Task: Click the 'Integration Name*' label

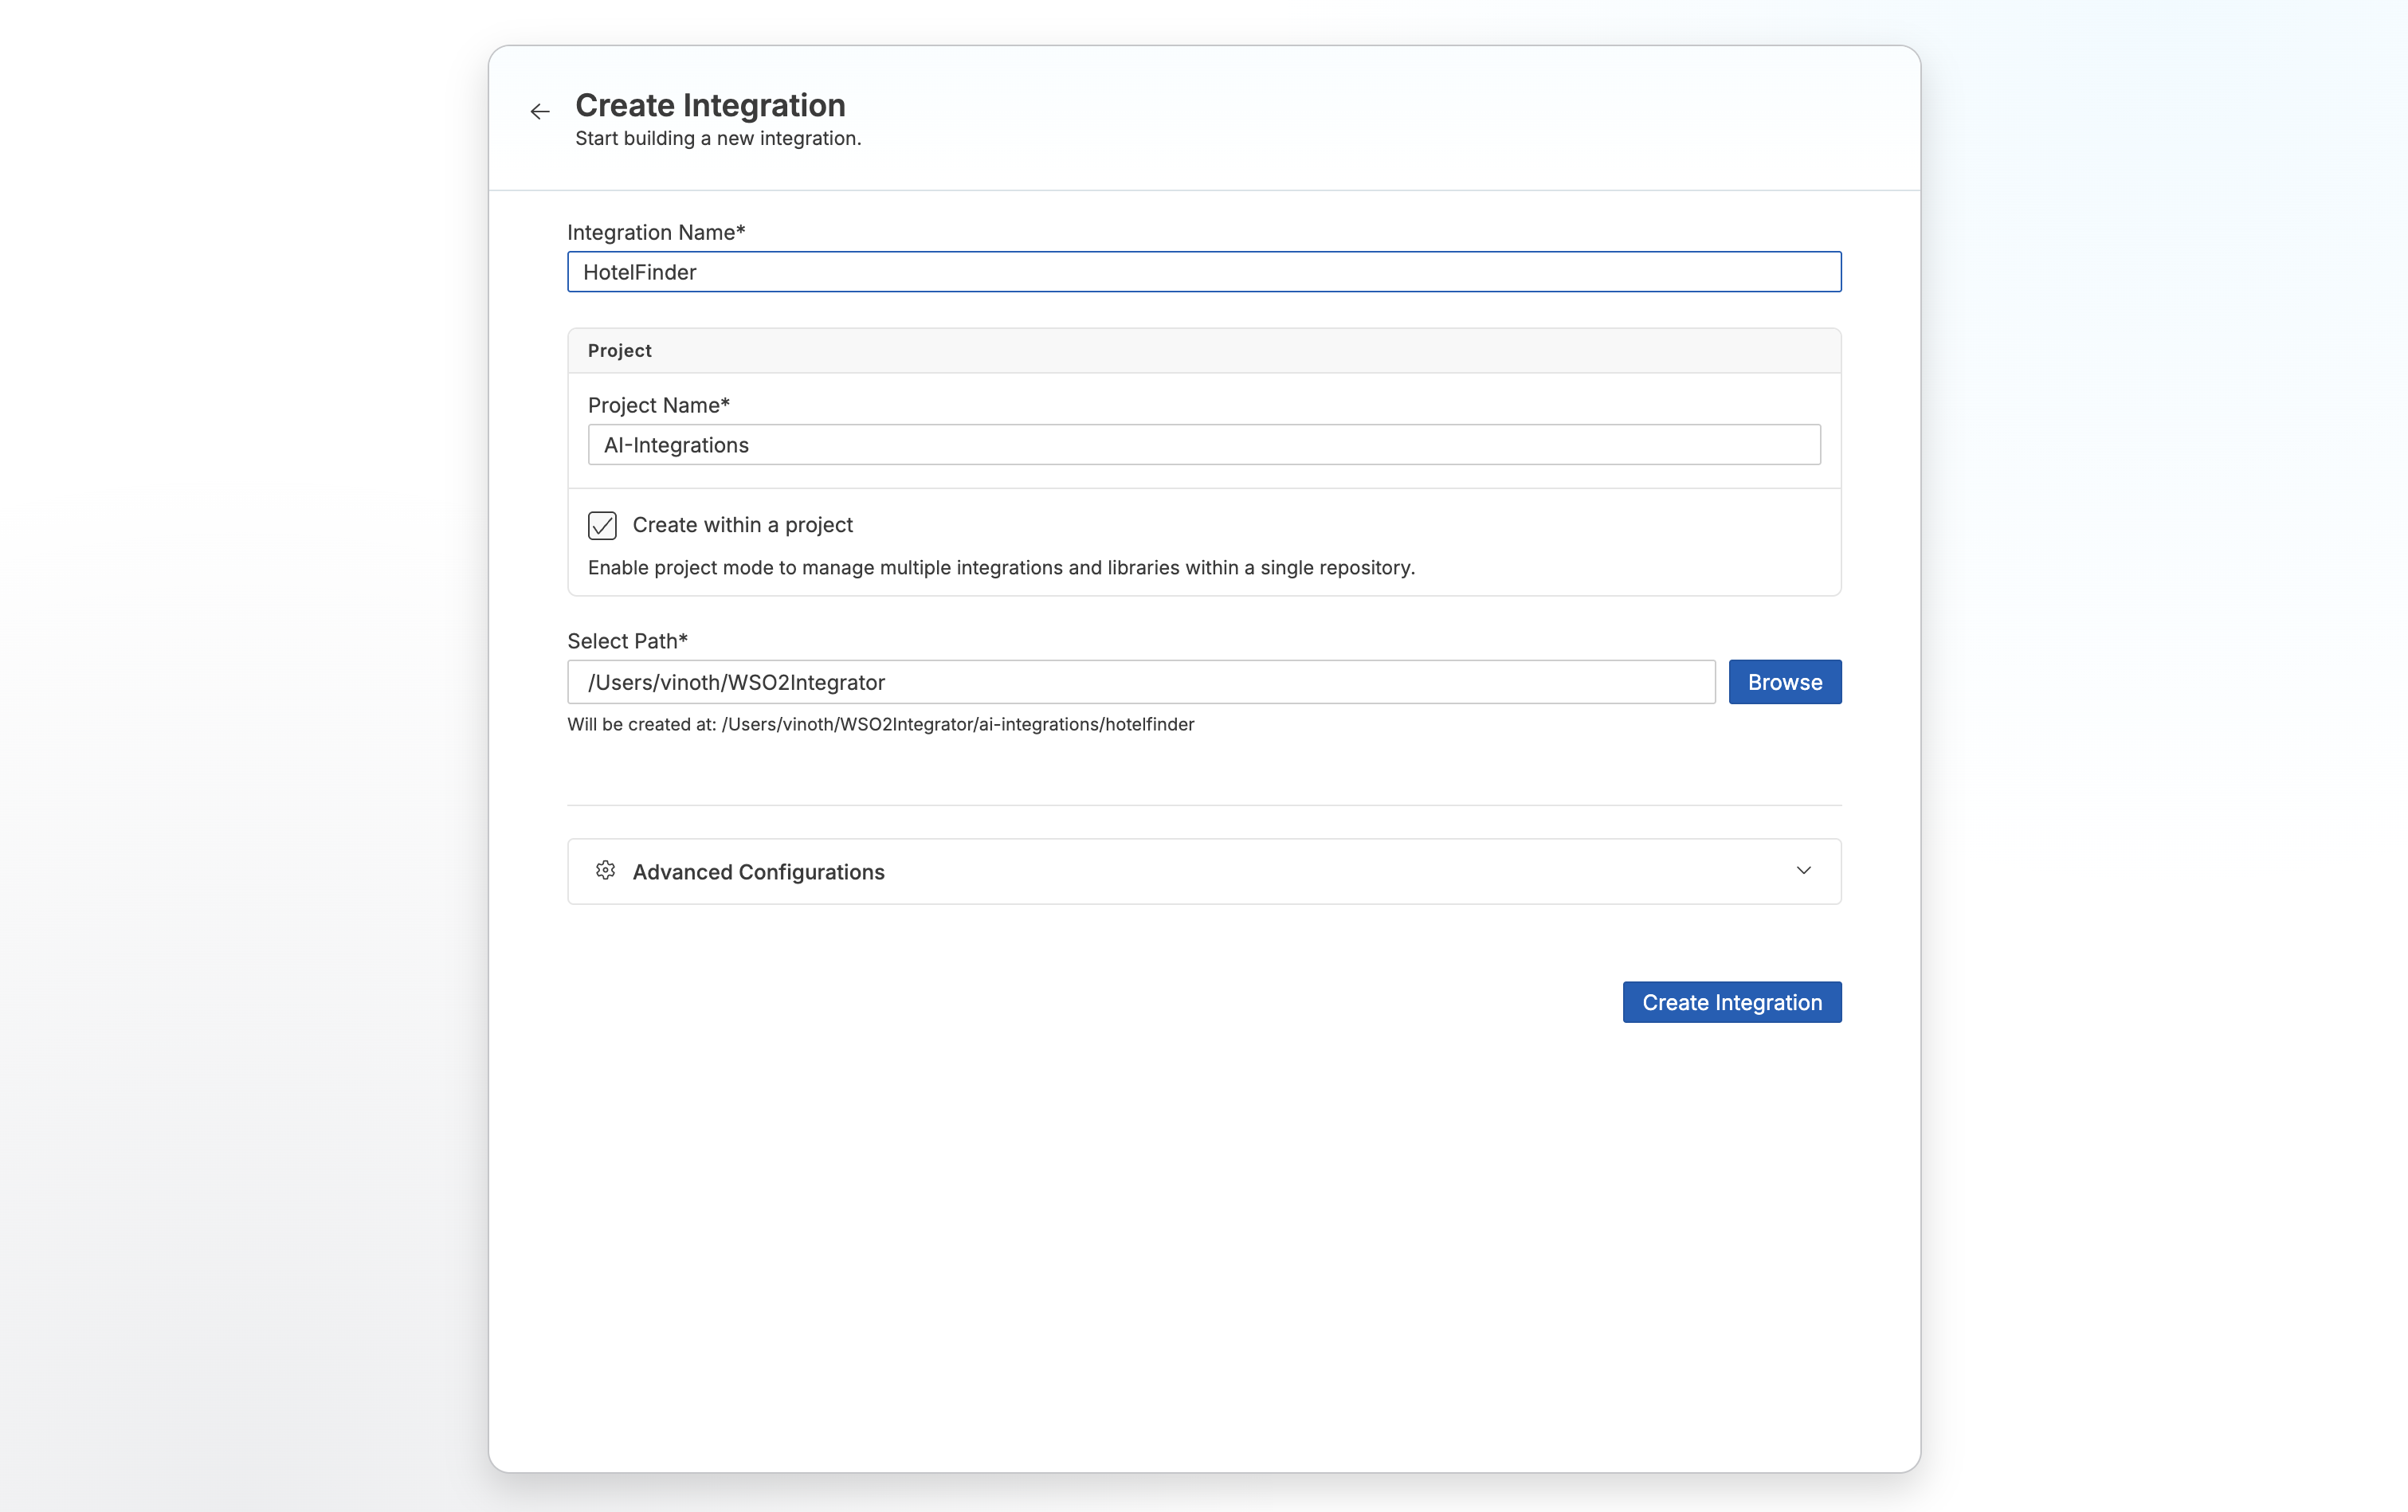Action: coord(656,232)
